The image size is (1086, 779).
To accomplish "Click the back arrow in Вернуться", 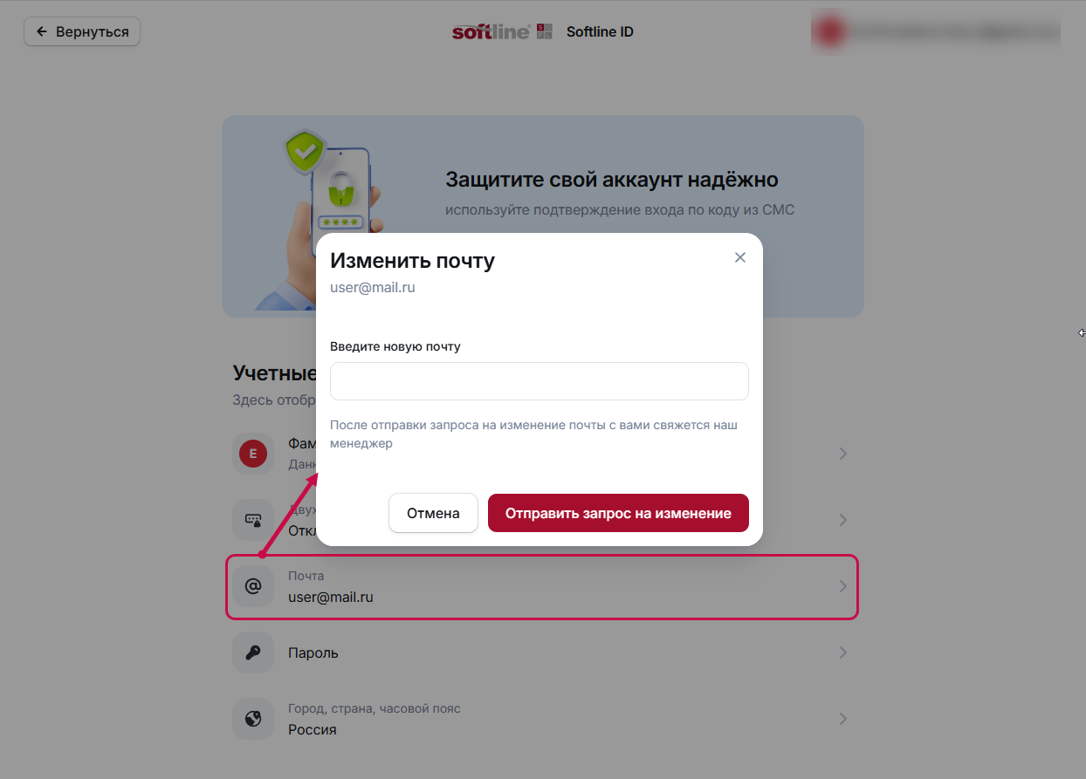I will [x=42, y=32].
